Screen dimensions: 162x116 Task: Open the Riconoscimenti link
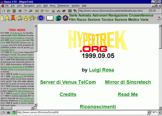coord(98,107)
